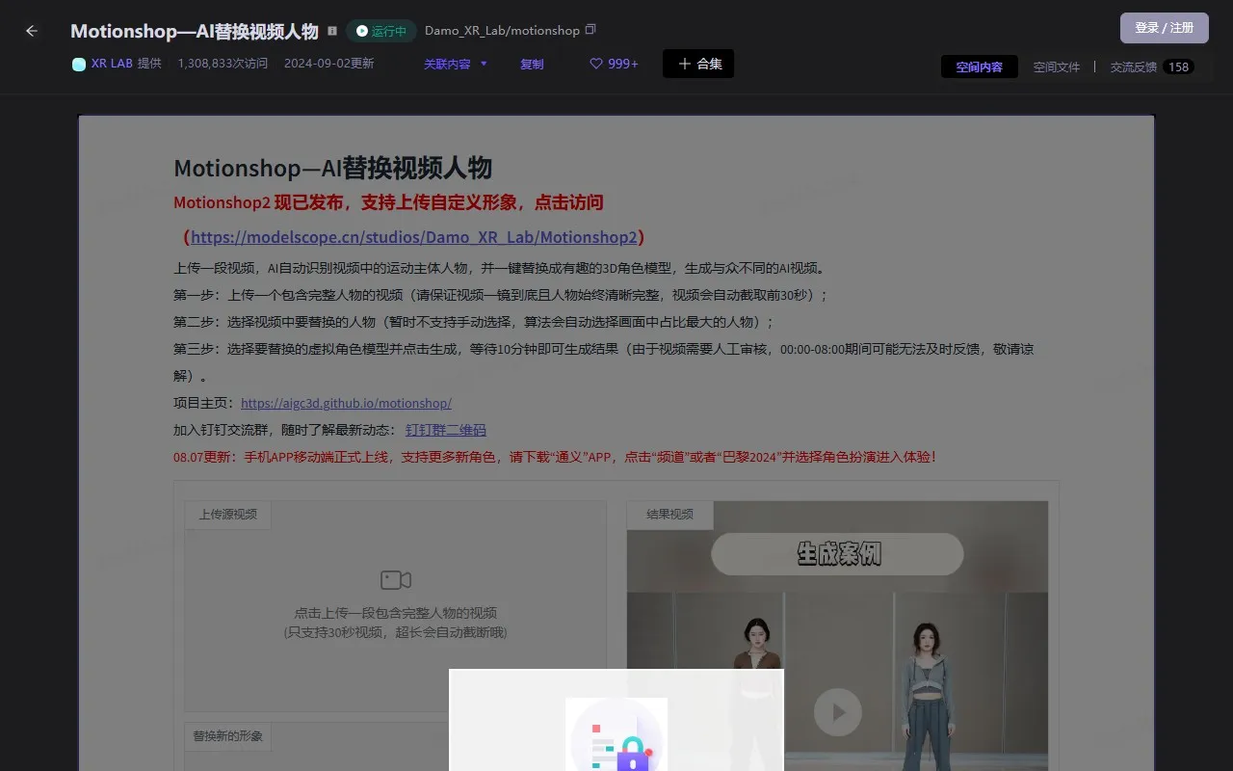Copy repo name via icon next to Damo_XR_Lab/motionshop

pos(589,29)
